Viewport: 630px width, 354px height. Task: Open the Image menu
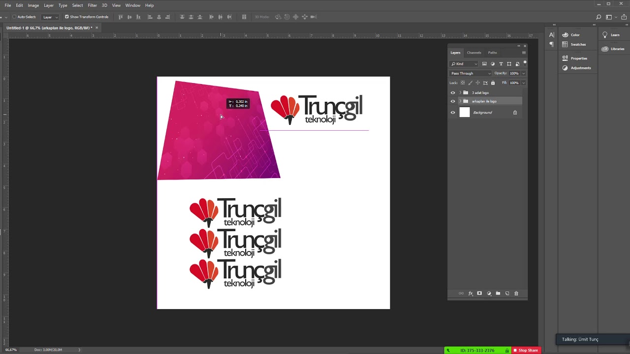[x=33, y=5]
